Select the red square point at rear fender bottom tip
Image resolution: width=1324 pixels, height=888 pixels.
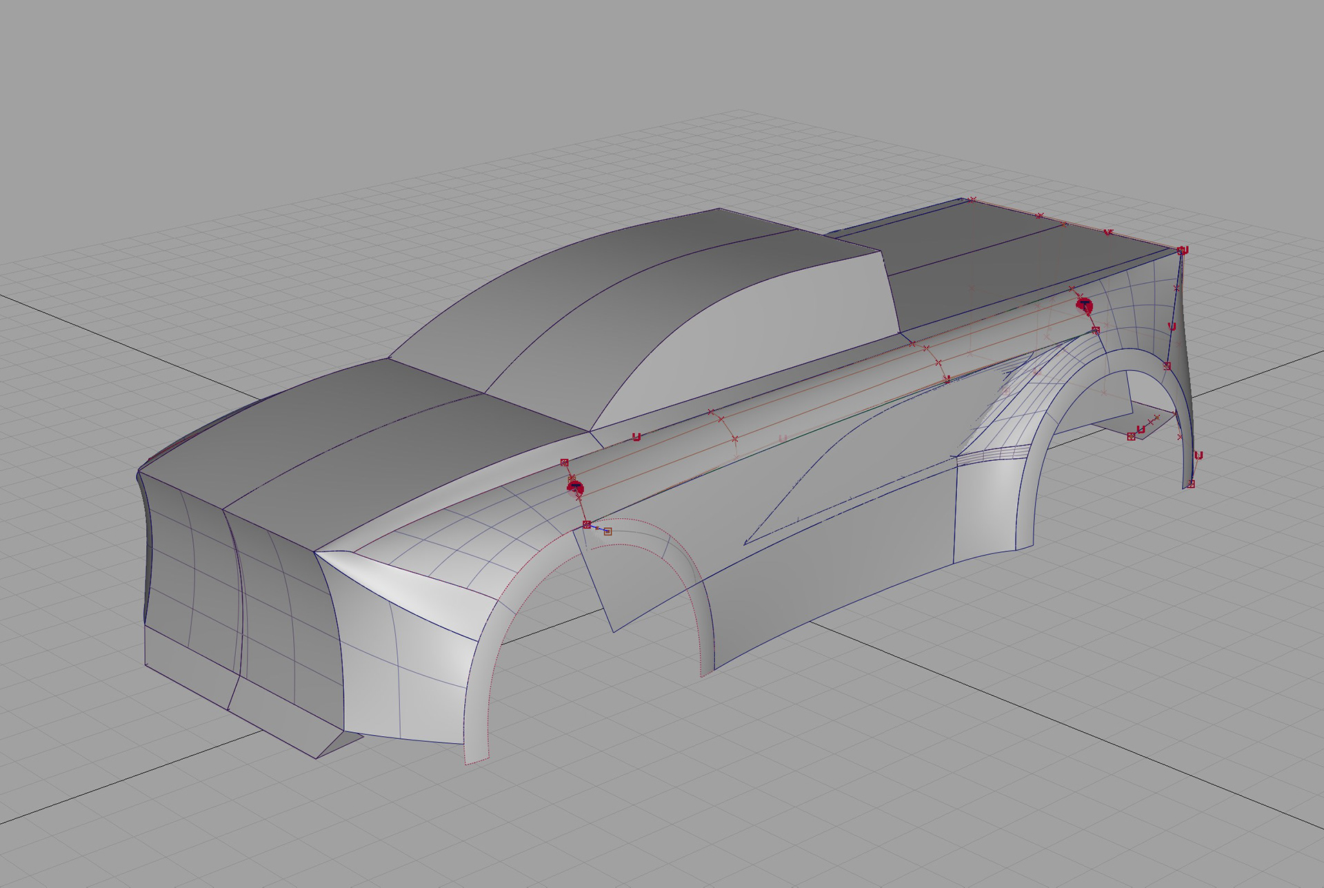tap(1191, 484)
